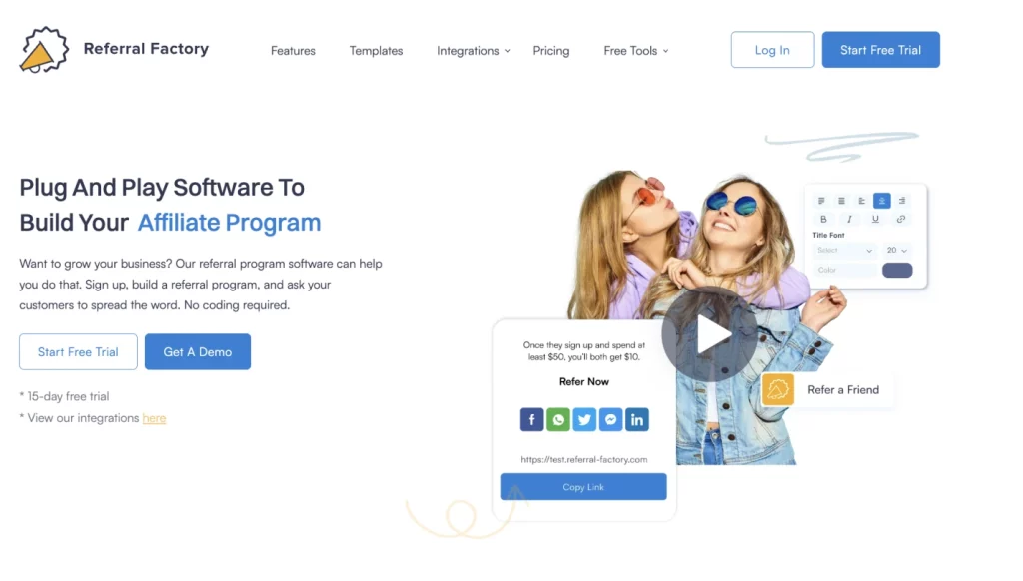Toggle italic in the title font panel
Image resolution: width=1023 pixels, height=581 pixels.
pyautogui.click(x=849, y=219)
